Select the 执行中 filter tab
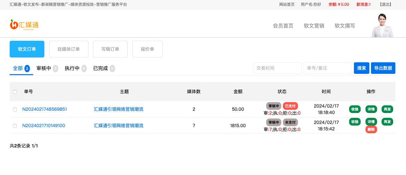 (x=76, y=68)
